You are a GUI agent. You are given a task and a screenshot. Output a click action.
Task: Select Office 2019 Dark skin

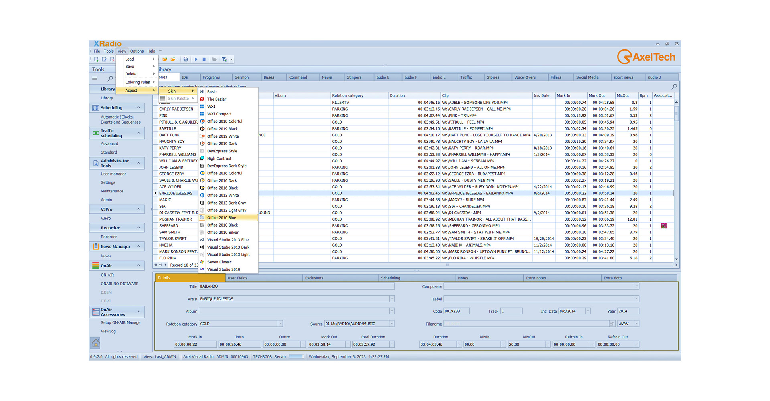click(x=222, y=144)
